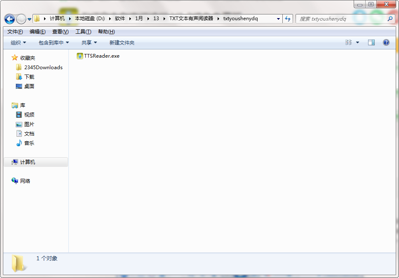Screen dimensions: 399x278
Task: Open the 共享 dropdown
Action: click(89, 42)
